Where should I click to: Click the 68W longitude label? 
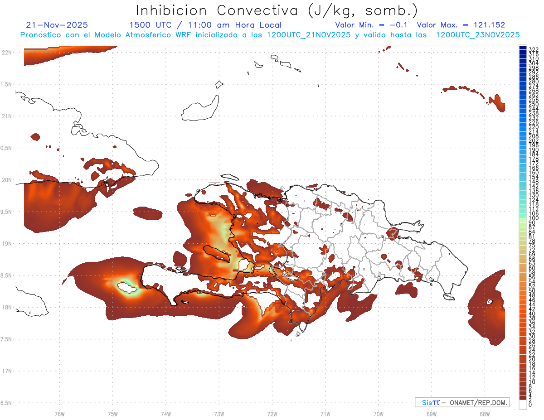(x=485, y=413)
